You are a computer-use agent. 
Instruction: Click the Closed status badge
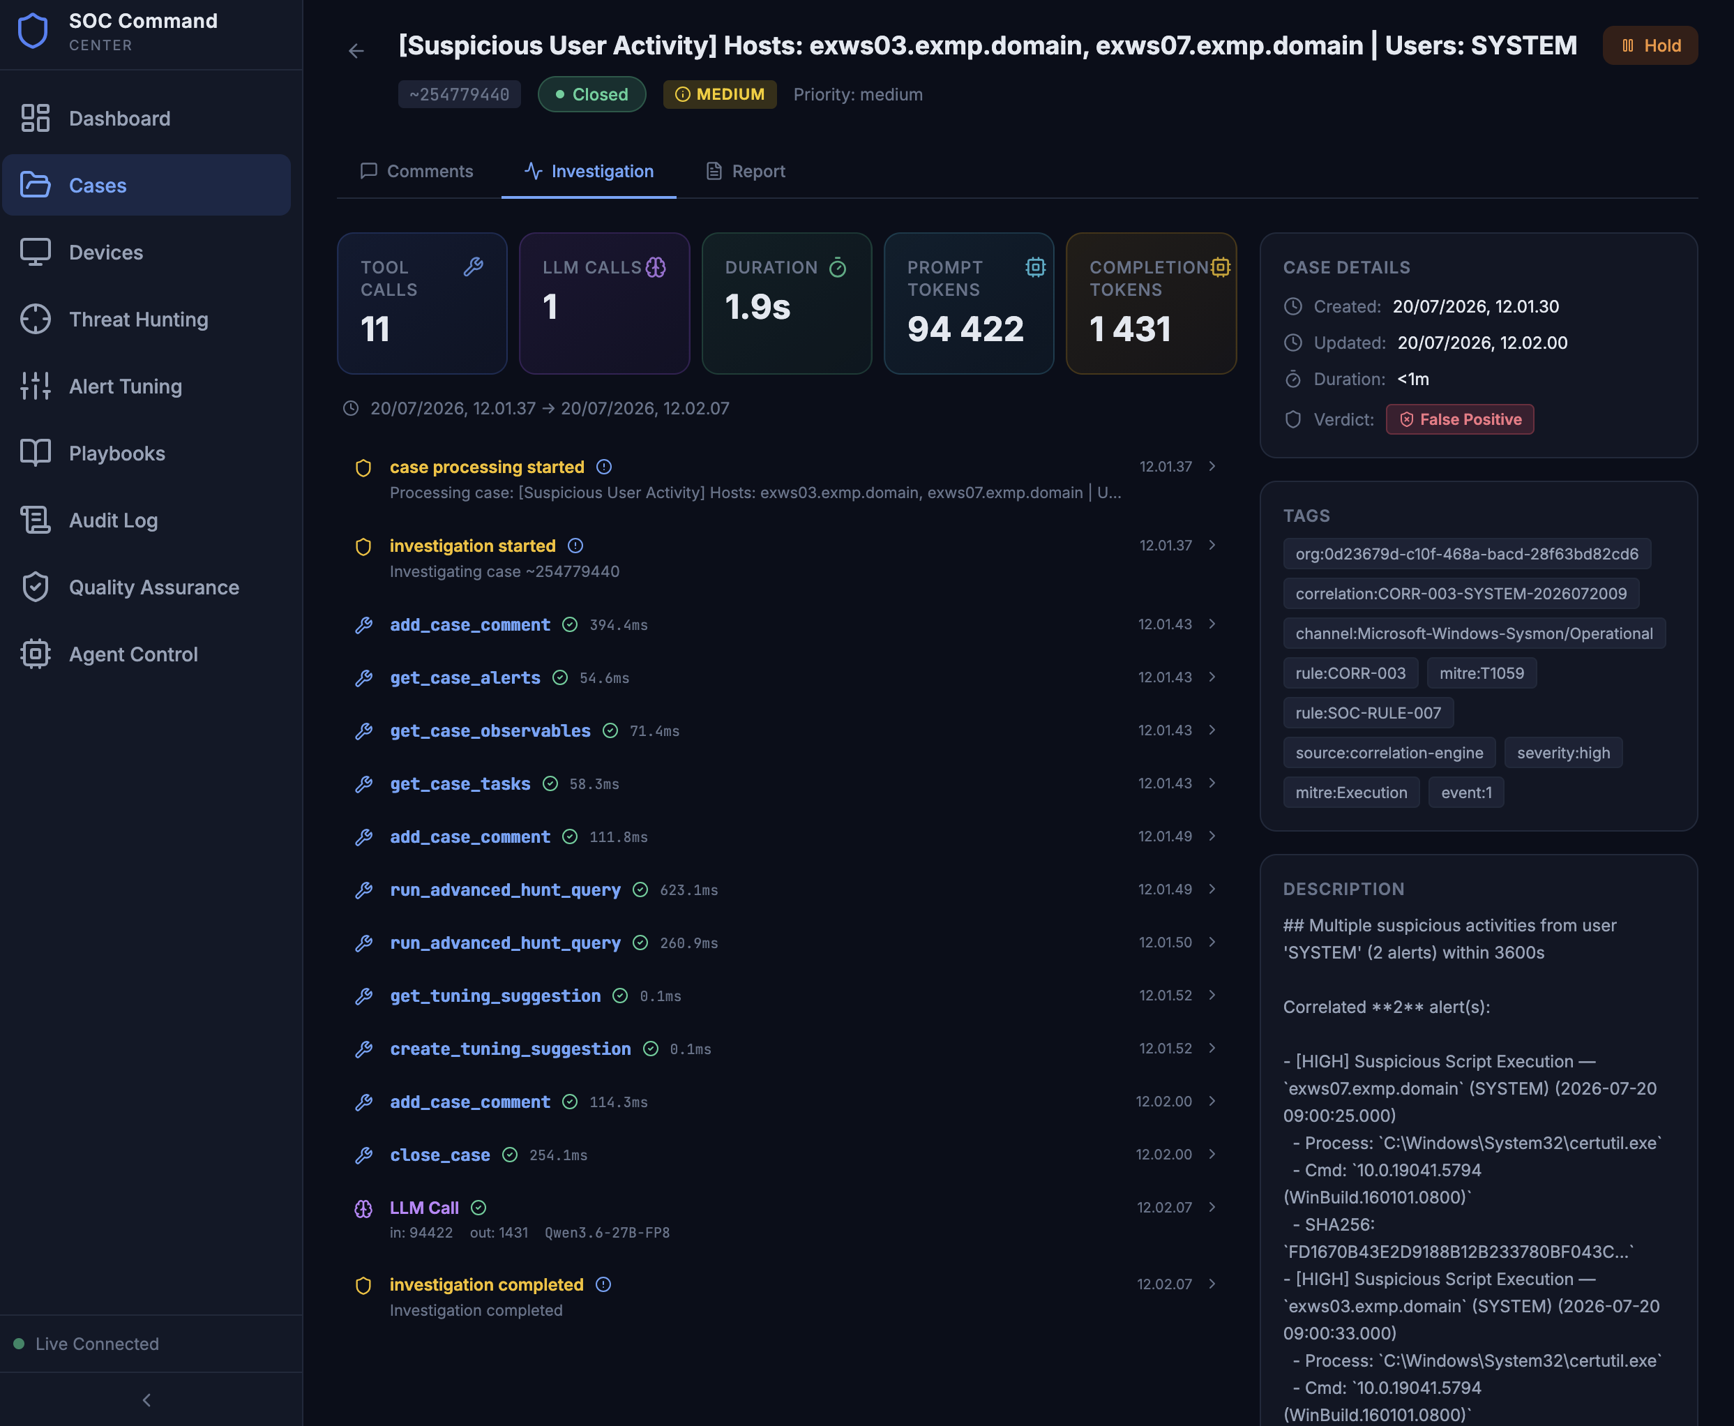(x=592, y=94)
